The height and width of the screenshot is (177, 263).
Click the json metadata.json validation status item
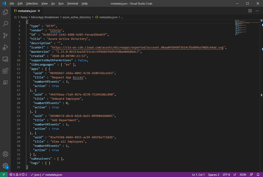46,175
